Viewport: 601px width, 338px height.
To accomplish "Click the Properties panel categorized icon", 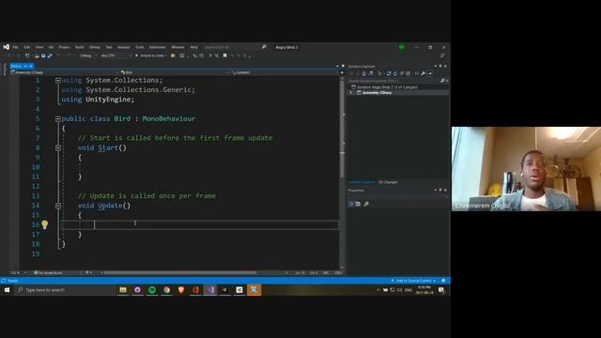I will pos(350,204).
